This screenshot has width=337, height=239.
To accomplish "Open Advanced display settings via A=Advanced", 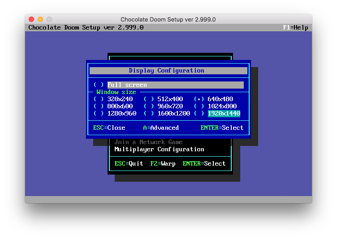I will pos(161,128).
